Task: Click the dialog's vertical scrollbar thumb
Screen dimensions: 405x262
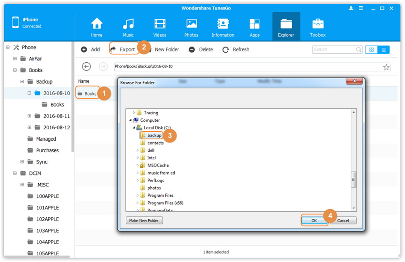Action: point(354,179)
